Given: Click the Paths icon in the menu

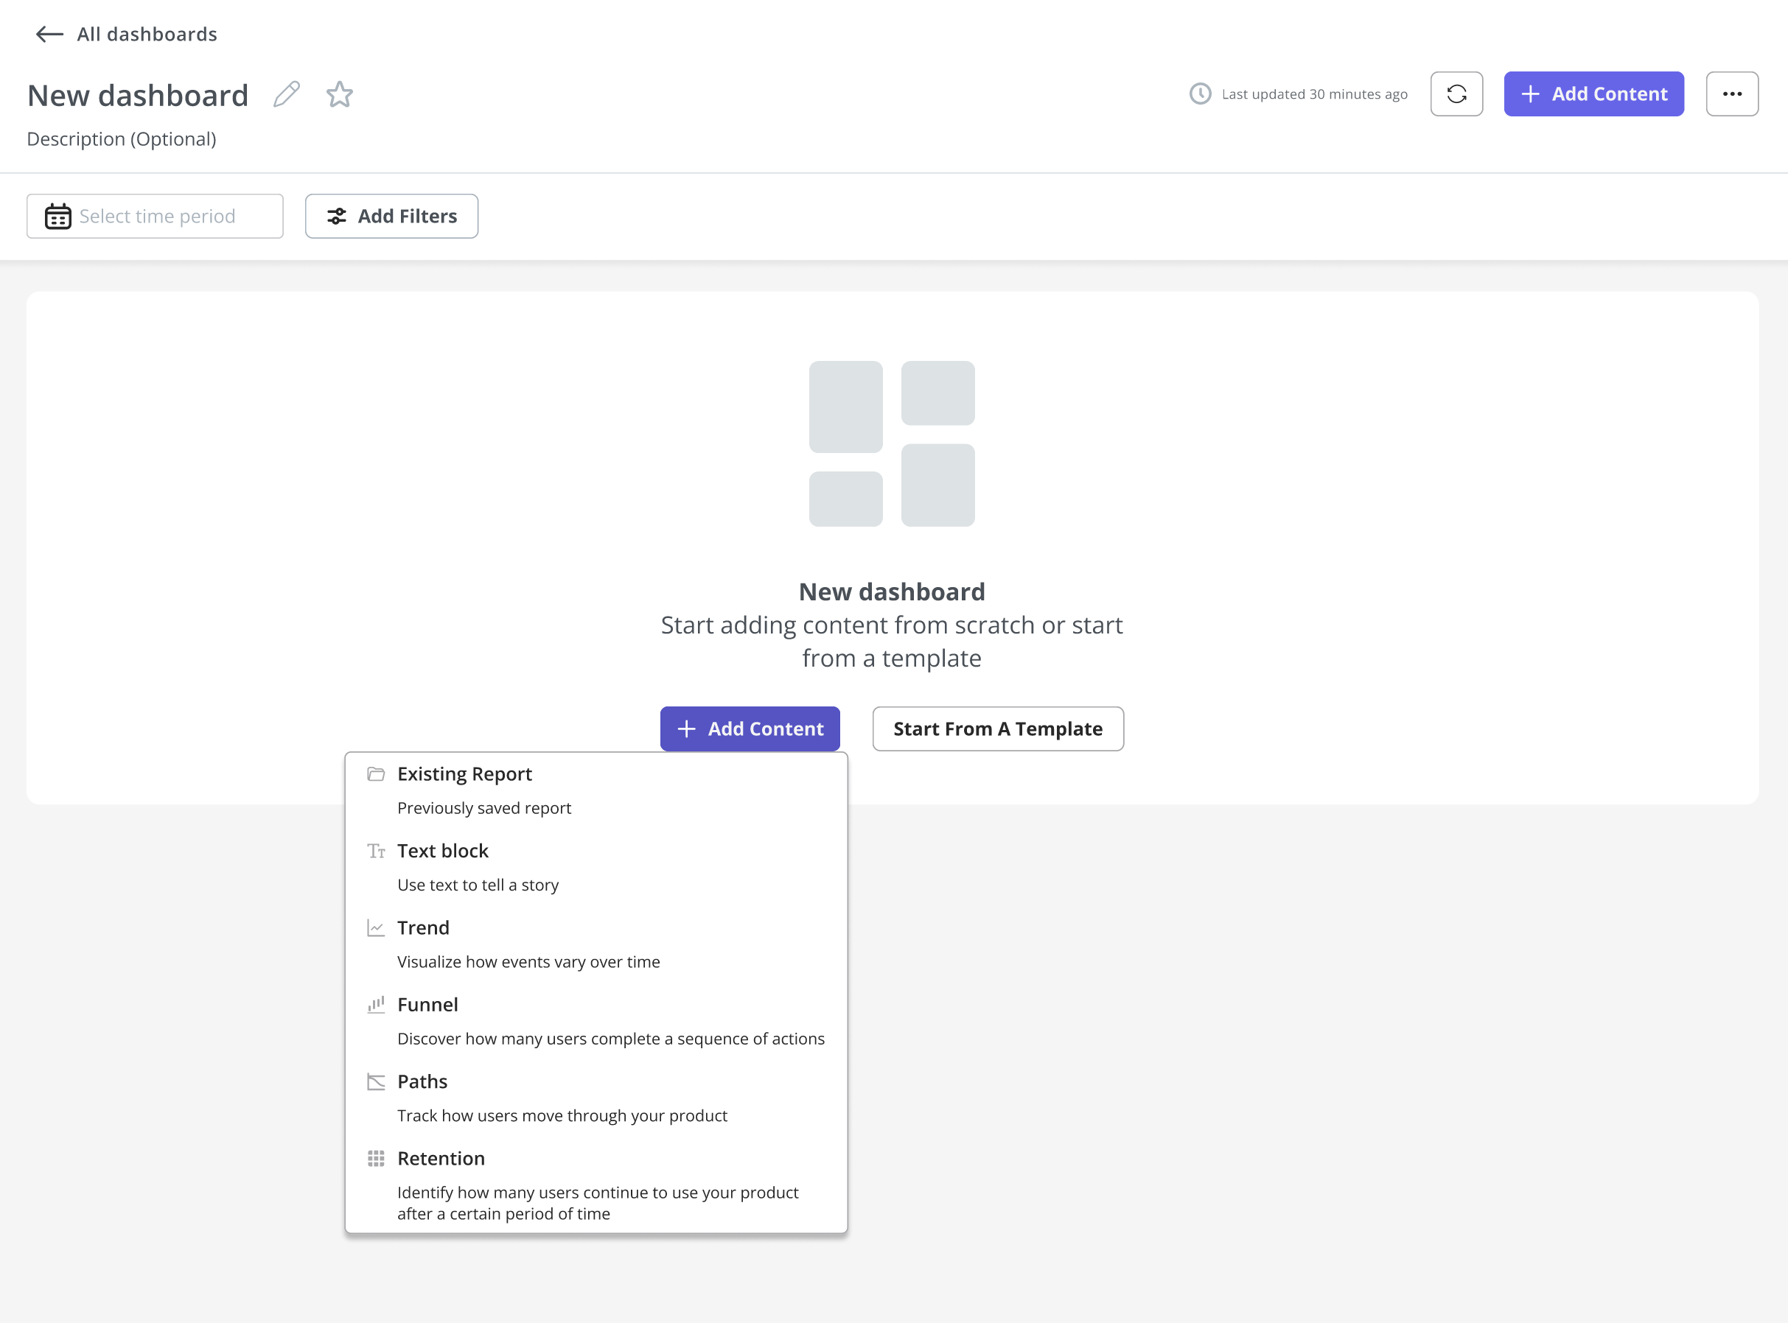Looking at the screenshot, I should coord(375,1081).
